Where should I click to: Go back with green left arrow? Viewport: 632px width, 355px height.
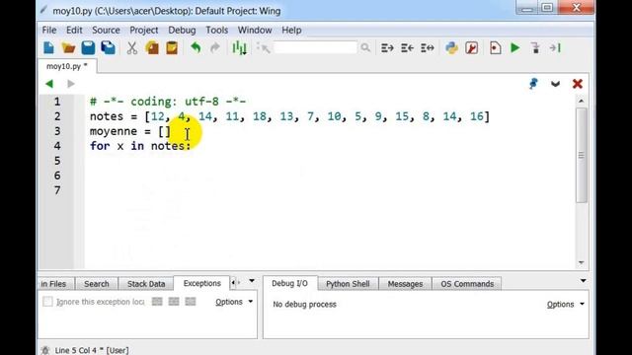(x=49, y=84)
